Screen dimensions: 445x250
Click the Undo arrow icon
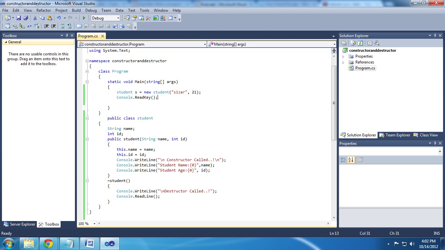(59, 18)
